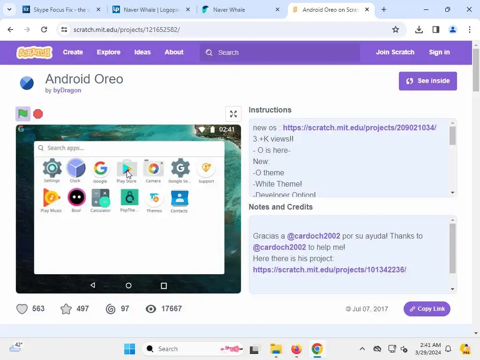Click the Search apps field in the drawer
Viewport: 480px width, 360px height.
(x=129, y=148)
